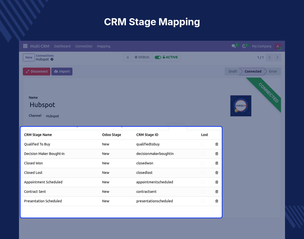Toggle the ACTIVE switch

coord(158,57)
